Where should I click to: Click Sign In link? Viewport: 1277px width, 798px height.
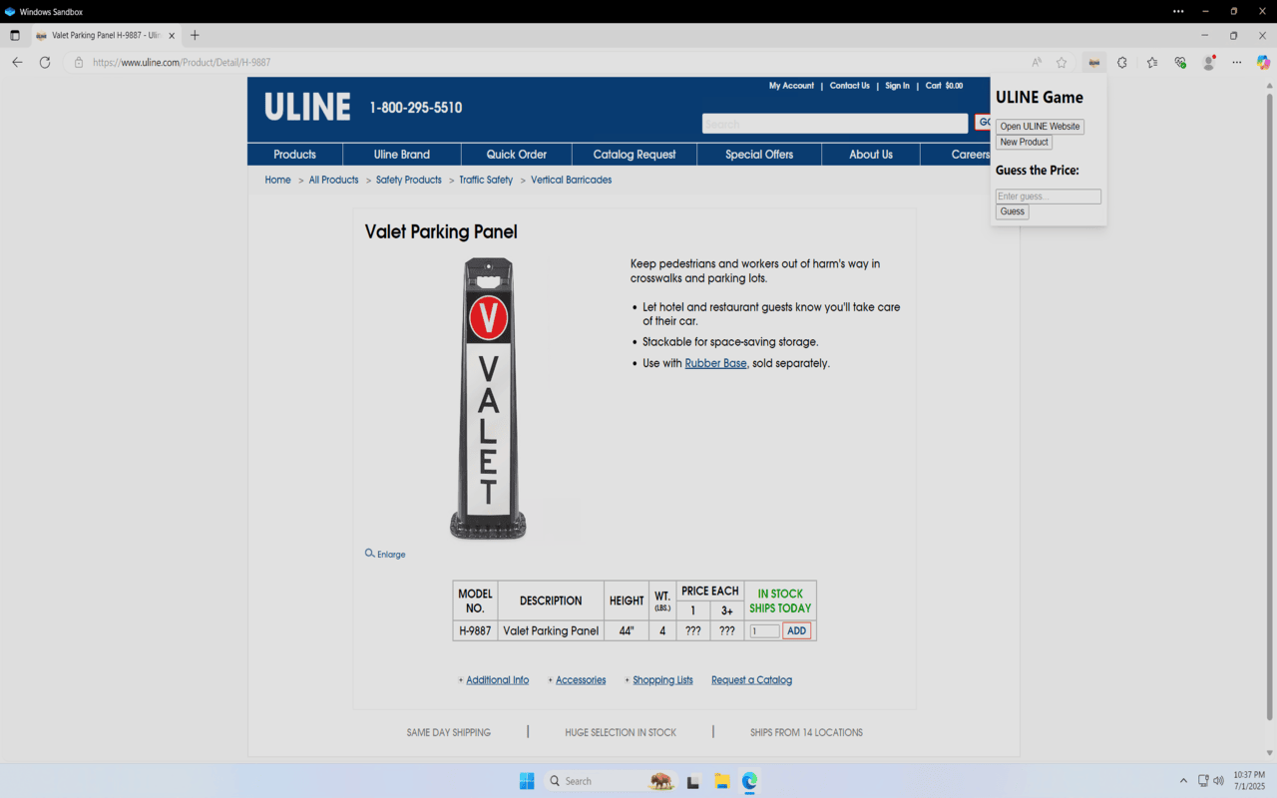point(897,86)
